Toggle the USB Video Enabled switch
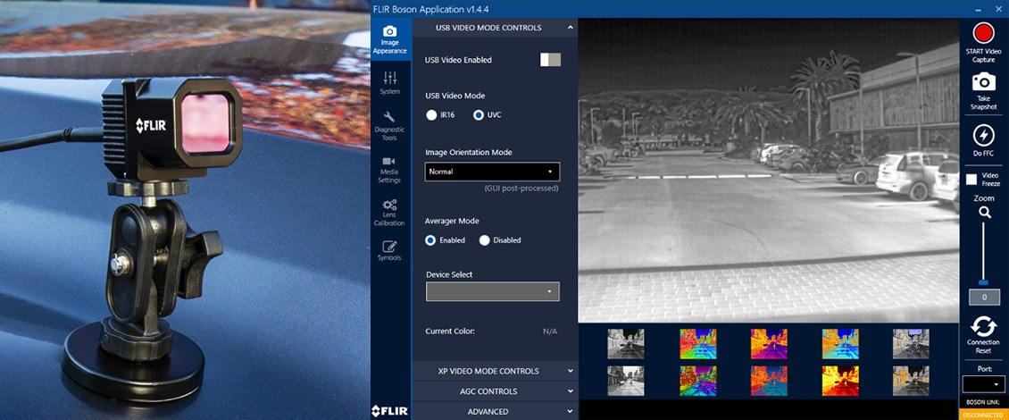Screen dimensions: 1009x420 (x=550, y=60)
